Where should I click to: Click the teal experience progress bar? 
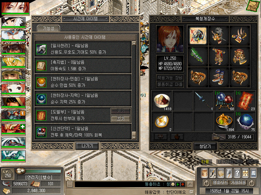tap(43, 171)
